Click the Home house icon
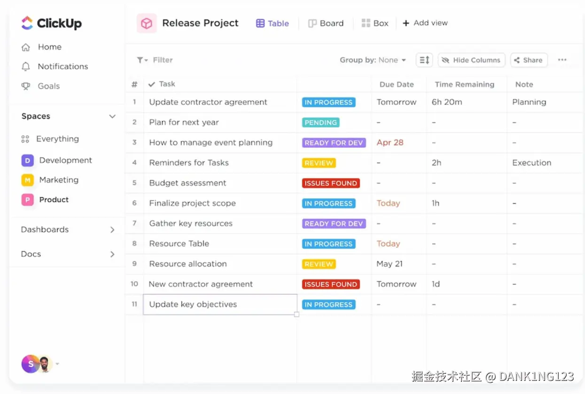585x394 pixels. [26, 47]
